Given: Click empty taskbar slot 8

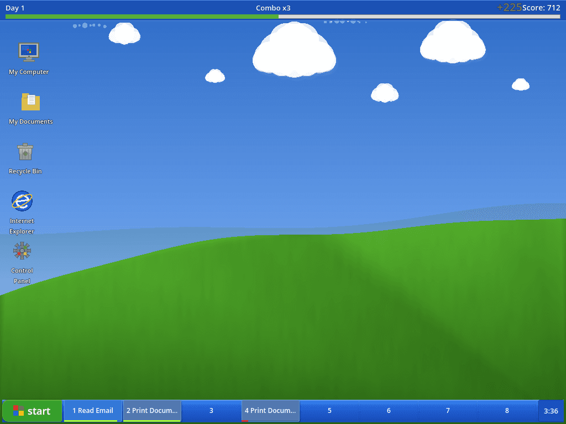Looking at the screenshot, I should pyautogui.click(x=507, y=411).
